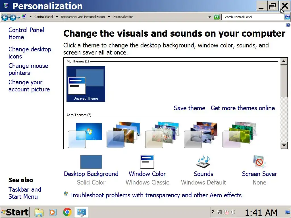Click the shield icon beside Troubleshoot
The height and width of the screenshot is (218, 291).
pos(66,194)
